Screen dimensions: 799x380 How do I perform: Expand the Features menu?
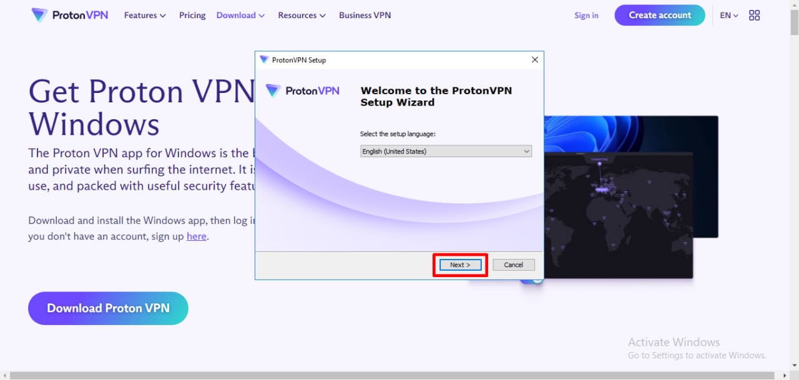click(x=145, y=16)
